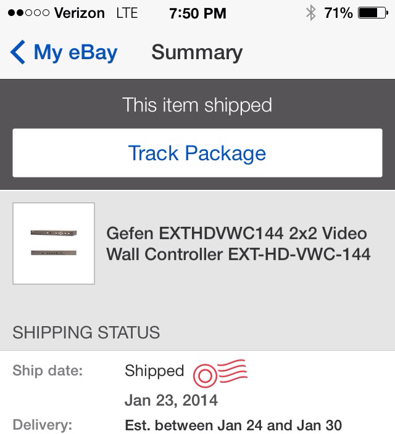This screenshot has width=395, height=434.
Task: Tap the LTE network indicator
Action: click(127, 13)
